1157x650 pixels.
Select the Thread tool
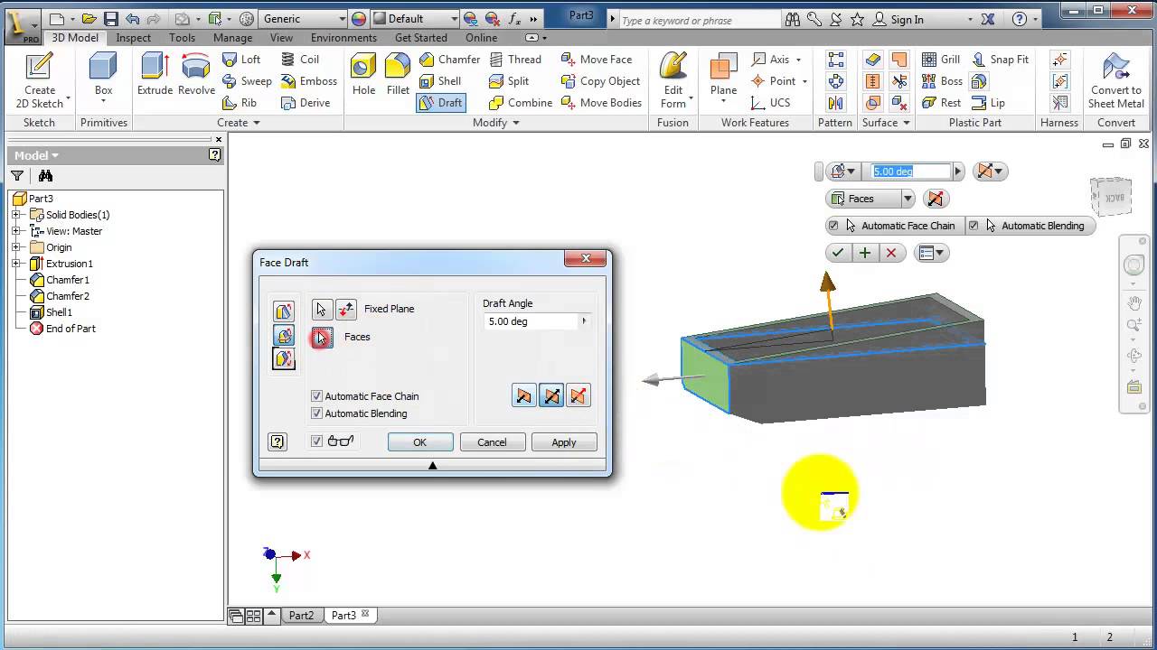(514, 60)
